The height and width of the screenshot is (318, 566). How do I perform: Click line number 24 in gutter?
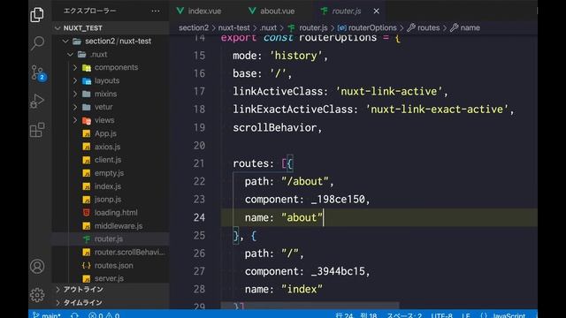[x=199, y=217]
